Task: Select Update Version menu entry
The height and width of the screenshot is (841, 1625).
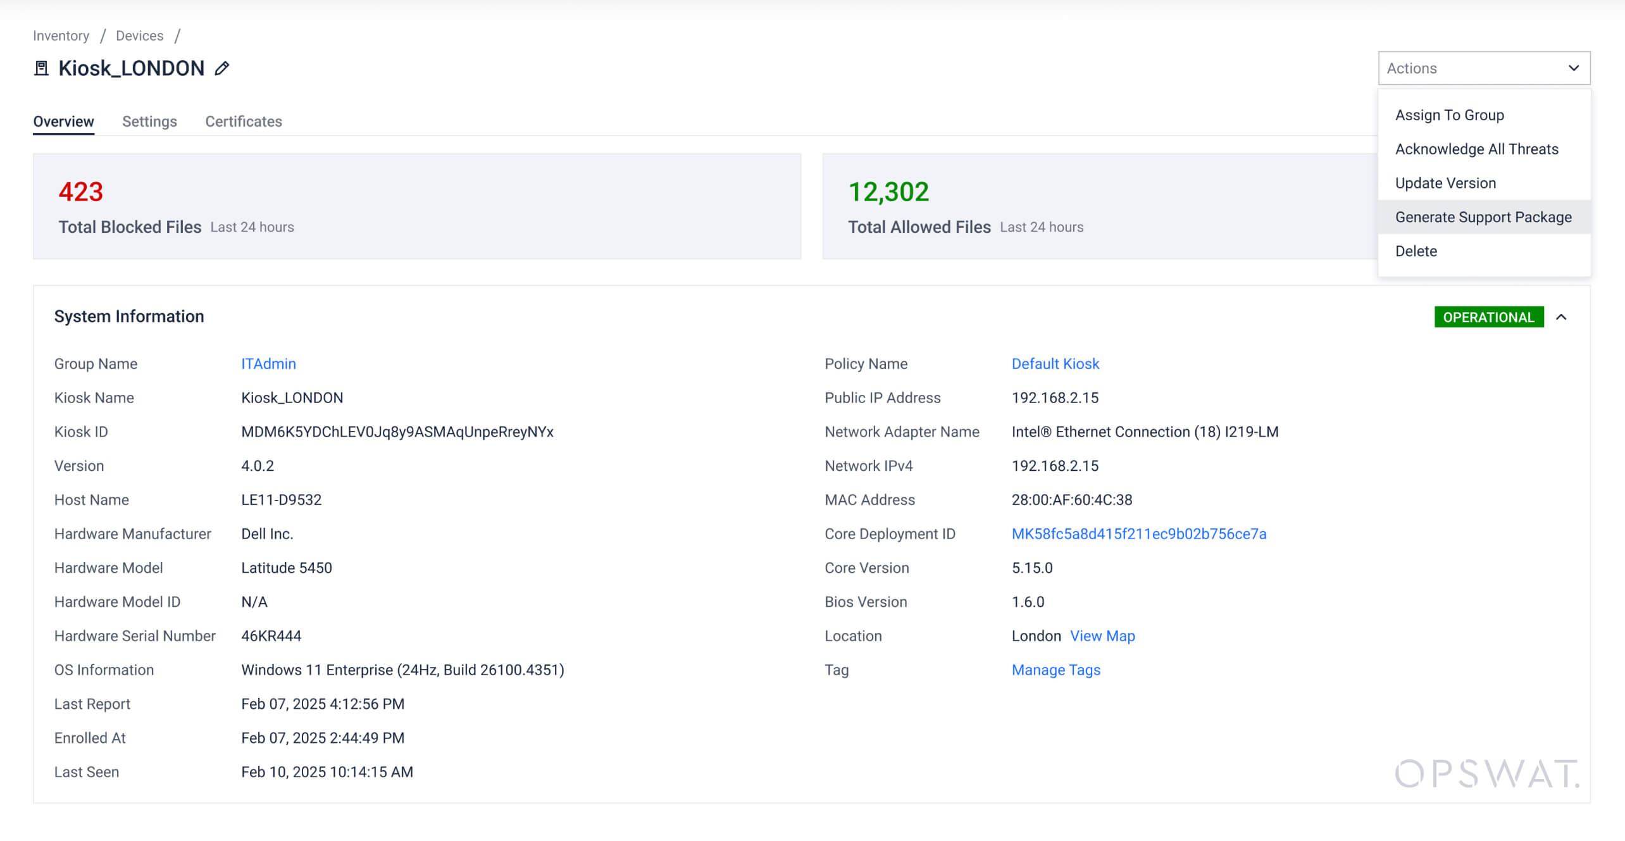Action: click(x=1445, y=184)
